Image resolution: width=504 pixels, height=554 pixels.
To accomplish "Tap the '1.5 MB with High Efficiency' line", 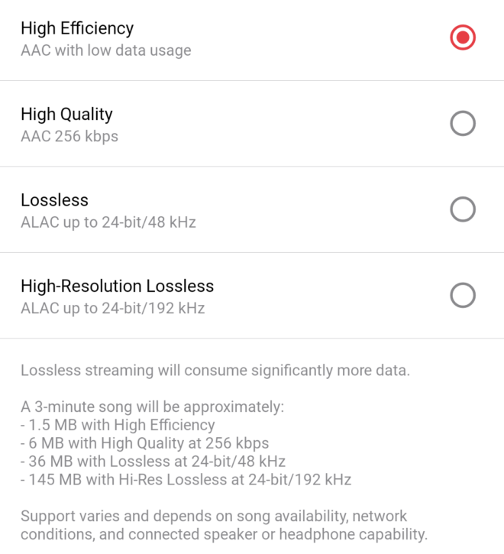I will [118, 426].
